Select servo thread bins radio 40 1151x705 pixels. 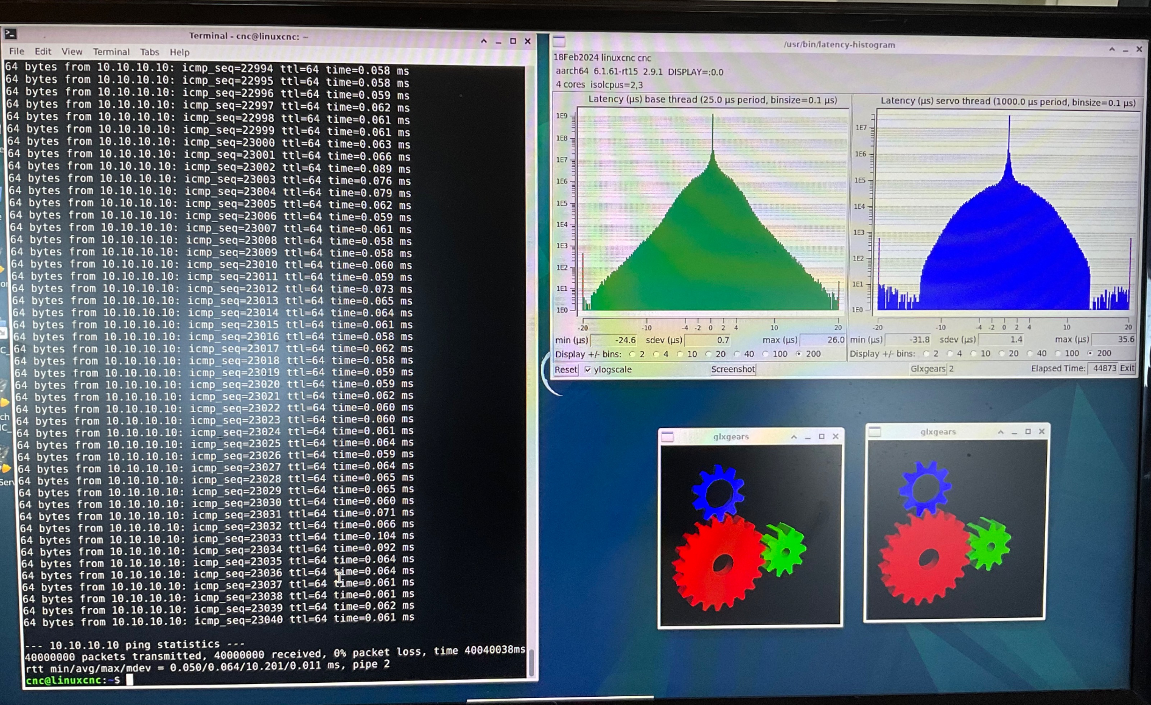(x=1029, y=354)
